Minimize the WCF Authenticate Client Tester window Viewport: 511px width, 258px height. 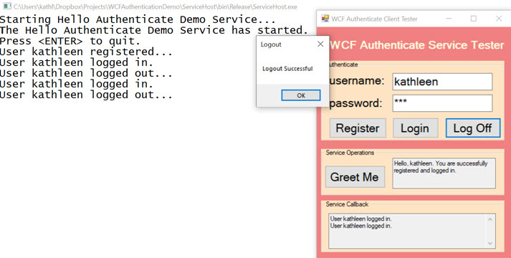click(x=449, y=19)
